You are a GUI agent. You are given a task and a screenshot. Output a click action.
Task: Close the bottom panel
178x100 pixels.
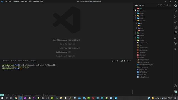[x=130, y=61]
